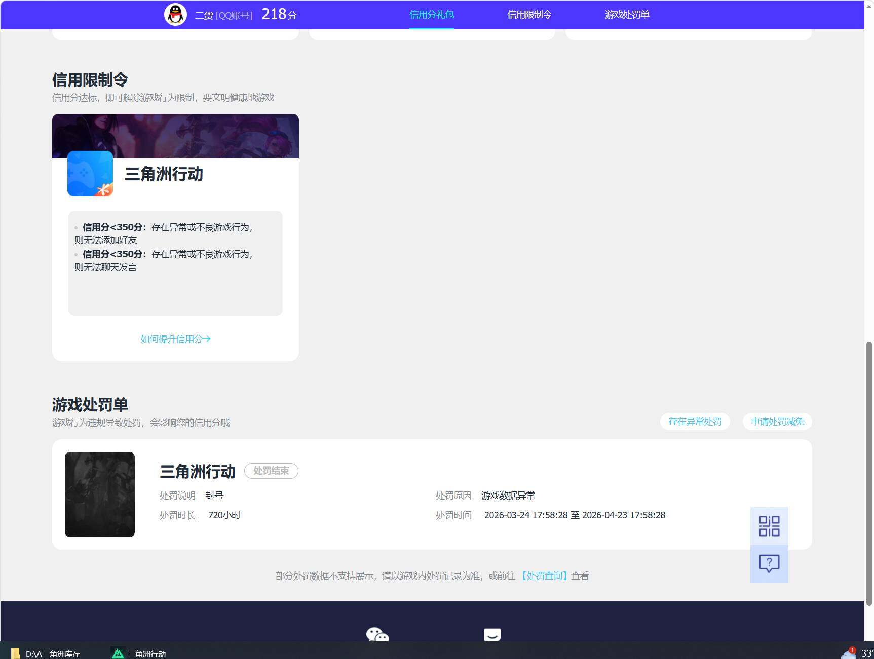Screen dimensions: 874x659
Task: Click the page vertical scrollbar thumb
Action: (x=869, y=473)
